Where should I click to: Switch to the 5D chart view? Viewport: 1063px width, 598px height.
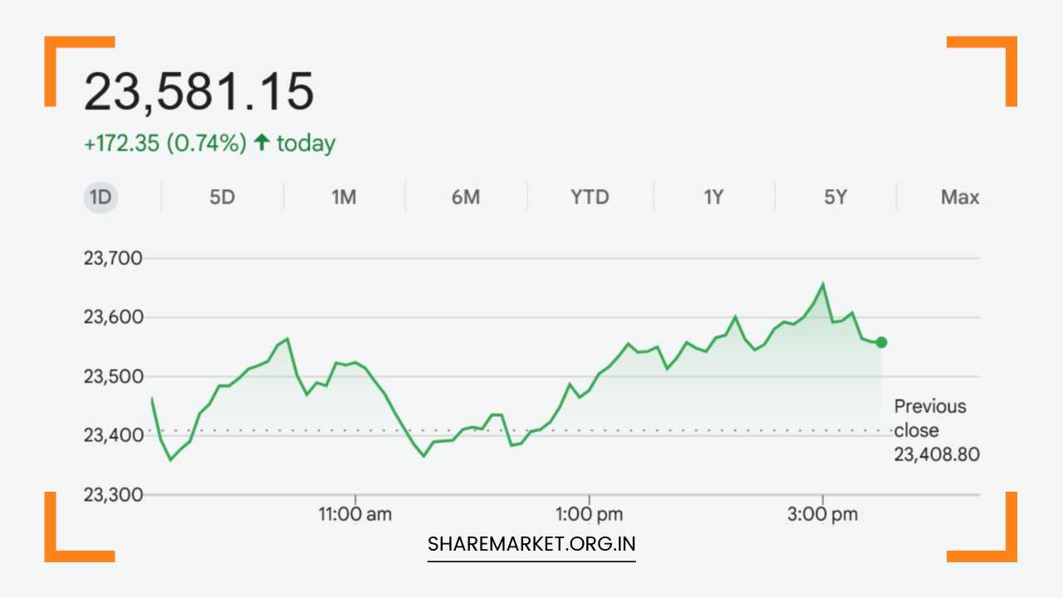tap(222, 197)
